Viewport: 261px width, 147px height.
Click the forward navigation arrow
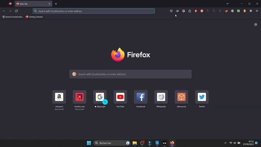[x=10, y=11]
